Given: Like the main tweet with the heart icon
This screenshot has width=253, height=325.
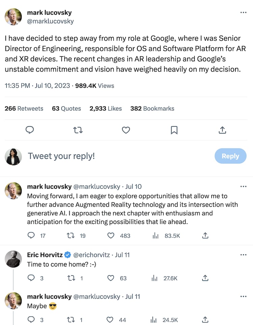Looking at the screenshot, I should click(126, 130).
